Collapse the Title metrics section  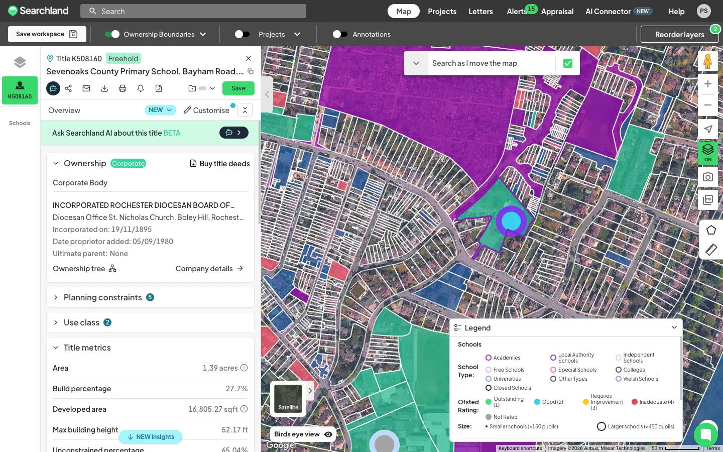coord(56,348)
